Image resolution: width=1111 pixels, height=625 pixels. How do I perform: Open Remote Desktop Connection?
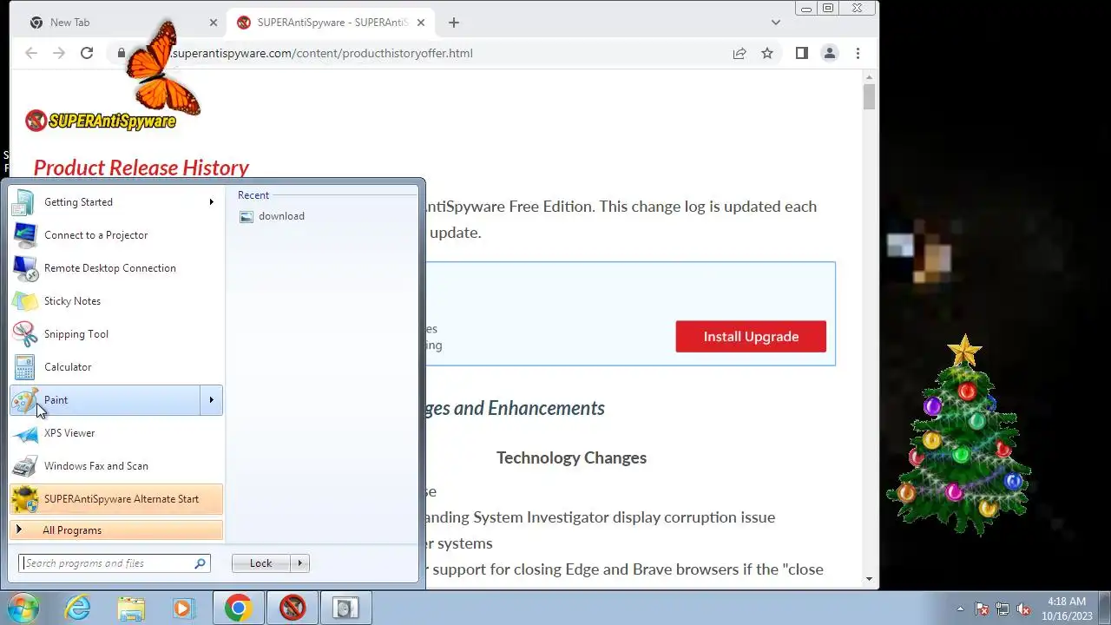[116, 268]
